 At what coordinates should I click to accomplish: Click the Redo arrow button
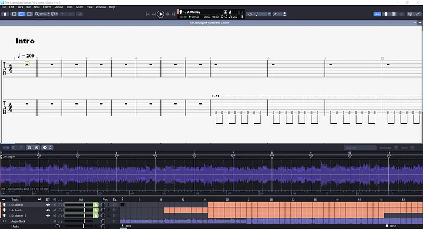[71, 14]
